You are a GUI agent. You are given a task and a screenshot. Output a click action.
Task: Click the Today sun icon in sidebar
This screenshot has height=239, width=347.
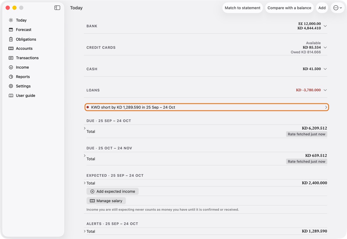[11, 20]
